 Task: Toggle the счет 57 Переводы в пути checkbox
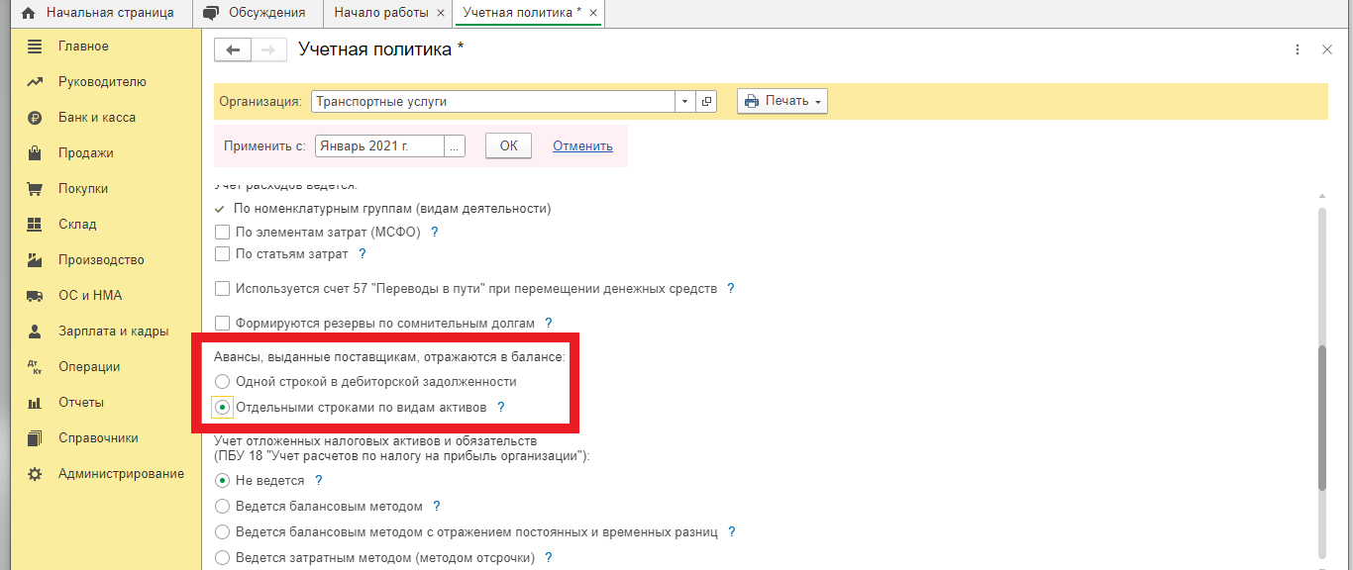click(x=223, y=289)
